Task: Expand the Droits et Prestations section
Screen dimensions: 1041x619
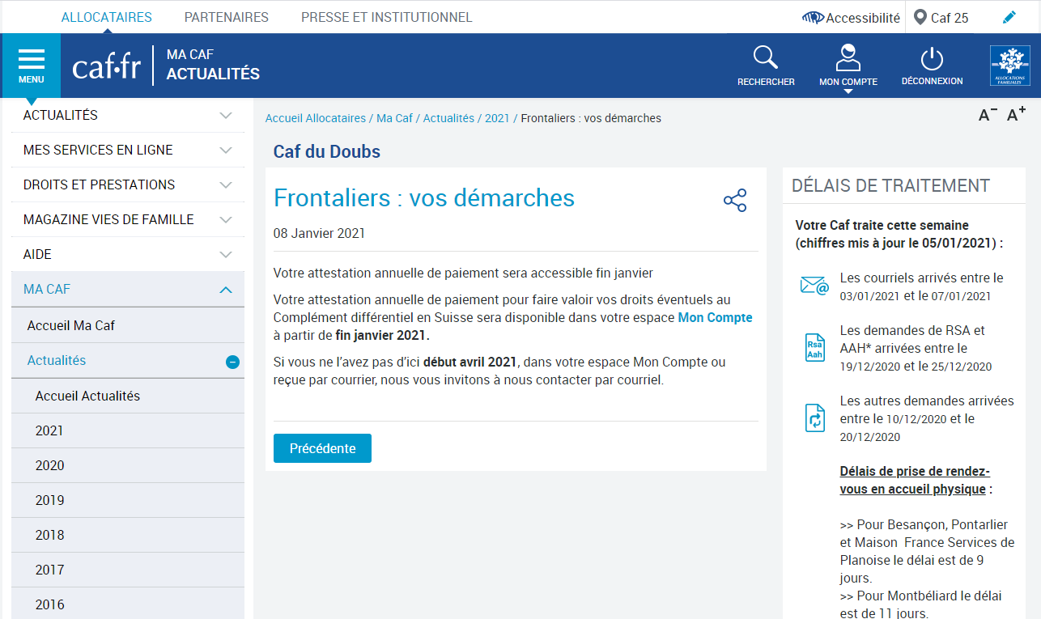Action: tap(226, 185)
